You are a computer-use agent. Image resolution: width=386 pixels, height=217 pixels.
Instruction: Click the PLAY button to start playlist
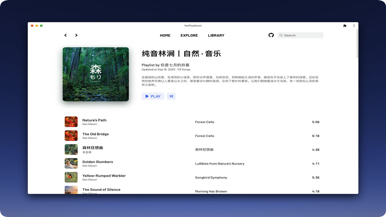tap(153, 96)
